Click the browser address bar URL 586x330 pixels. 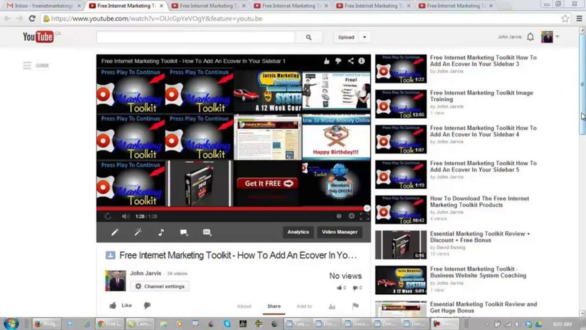pos(157,19)
